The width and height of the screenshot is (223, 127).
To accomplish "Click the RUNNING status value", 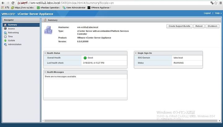I will 178,63.
